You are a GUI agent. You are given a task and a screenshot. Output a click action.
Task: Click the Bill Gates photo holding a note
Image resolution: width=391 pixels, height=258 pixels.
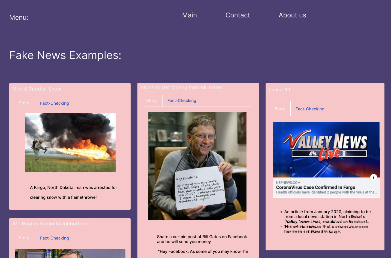pyautogui.click(x=197, y=166)
